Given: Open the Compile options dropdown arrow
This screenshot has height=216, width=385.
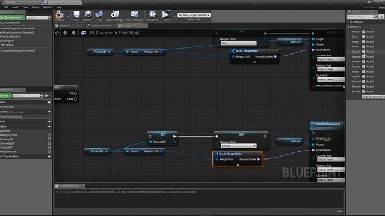Looking at the screenshot, I should pos(68,16).
